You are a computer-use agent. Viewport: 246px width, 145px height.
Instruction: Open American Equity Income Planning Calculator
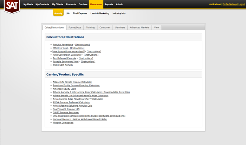tap(76, 85)
